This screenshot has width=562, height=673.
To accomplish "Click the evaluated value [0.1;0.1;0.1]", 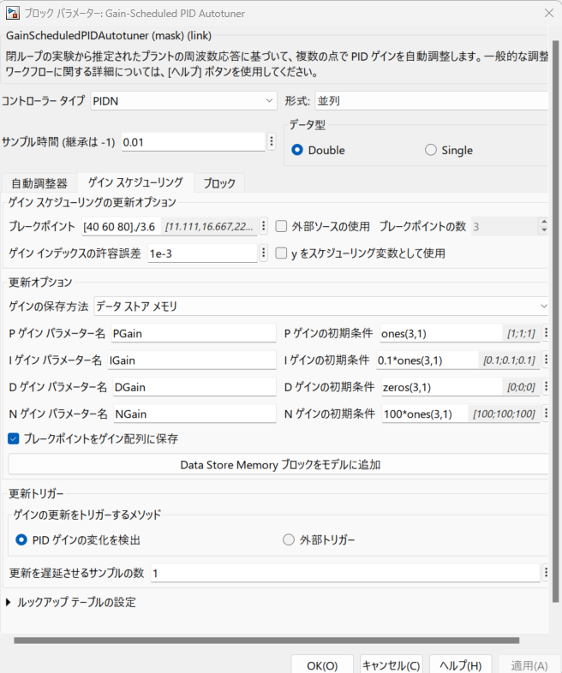I will pos(509,360).
